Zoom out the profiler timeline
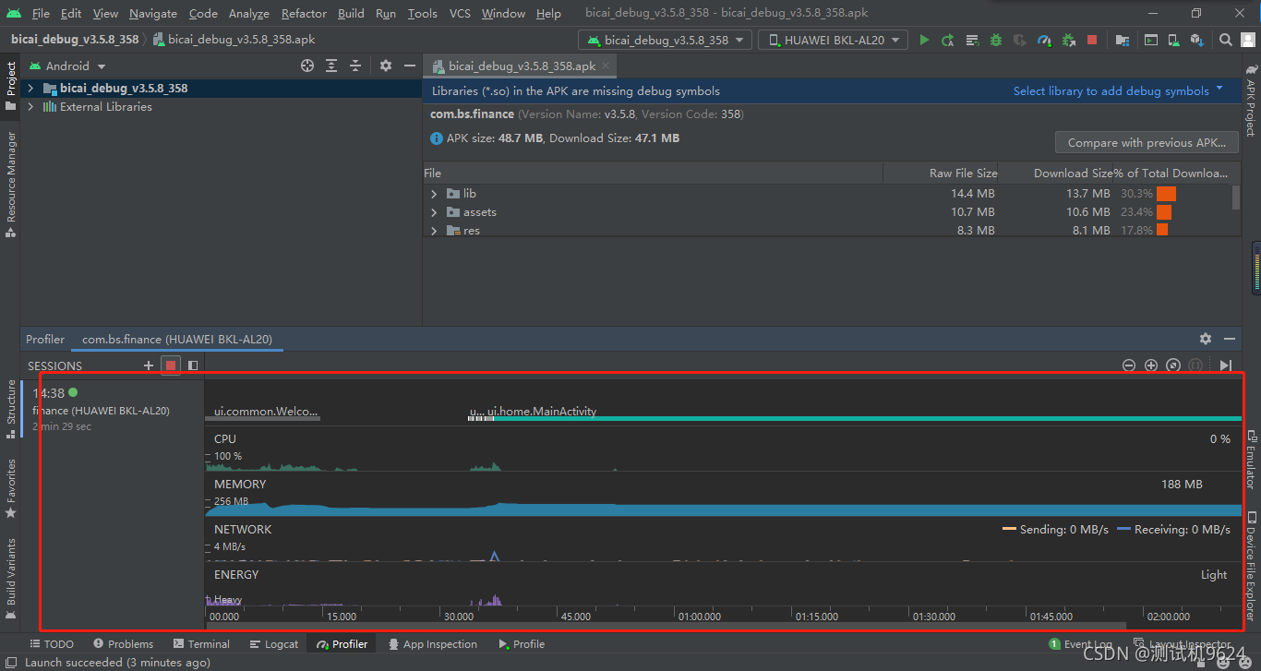This screenshot has height=671, width=1261. coord(1129,365)
